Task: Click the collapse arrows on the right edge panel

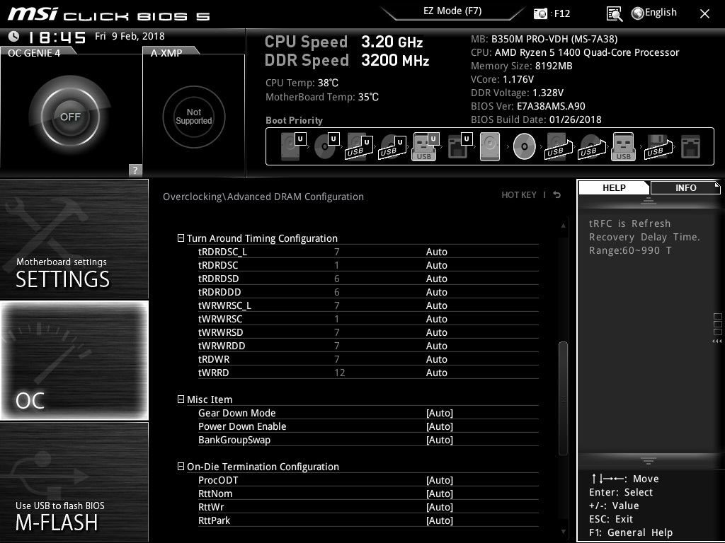Action: (717, 341)
